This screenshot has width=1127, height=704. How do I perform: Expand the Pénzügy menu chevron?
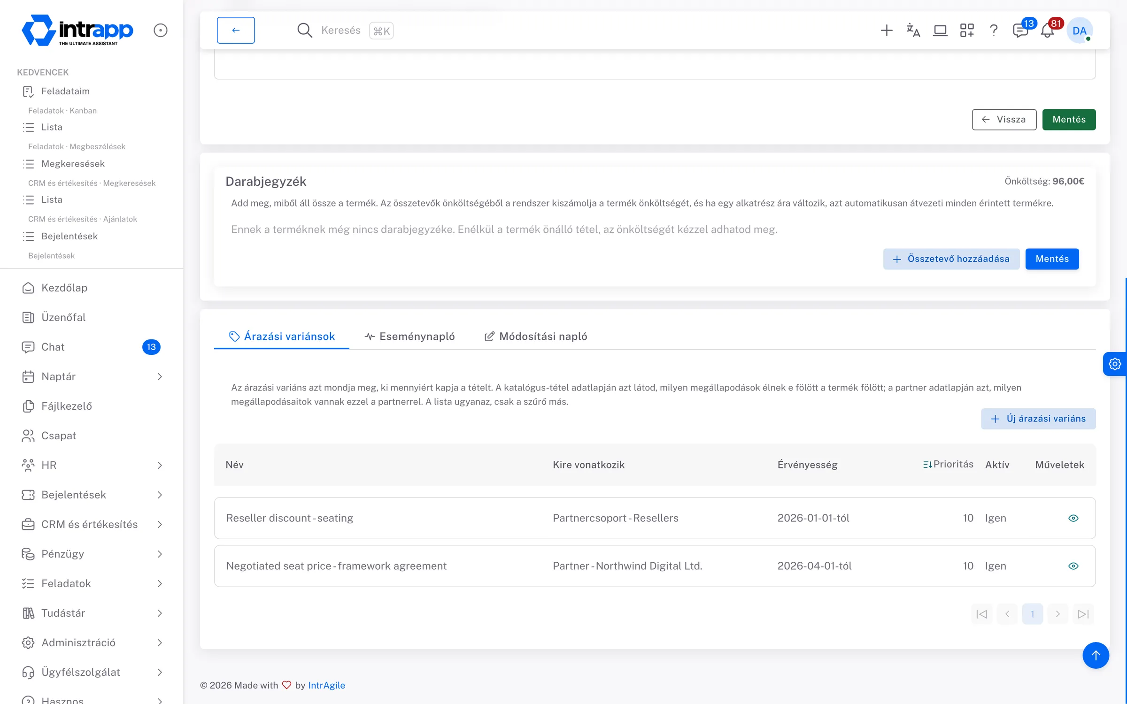click(x=160, y=554)
